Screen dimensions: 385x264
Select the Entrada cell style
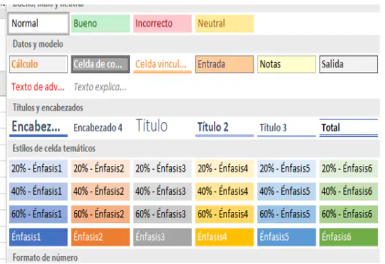225,64
